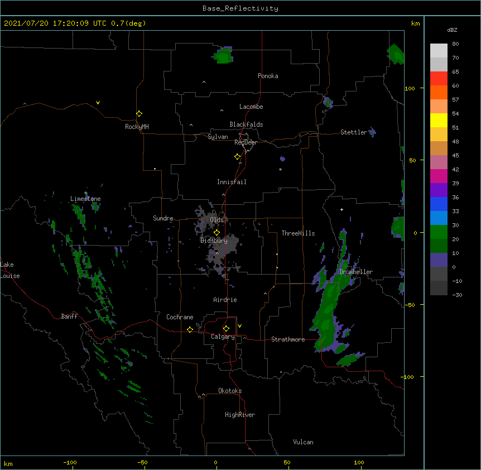Select the yellow V marker north of RockyMH

pos(98,103)
